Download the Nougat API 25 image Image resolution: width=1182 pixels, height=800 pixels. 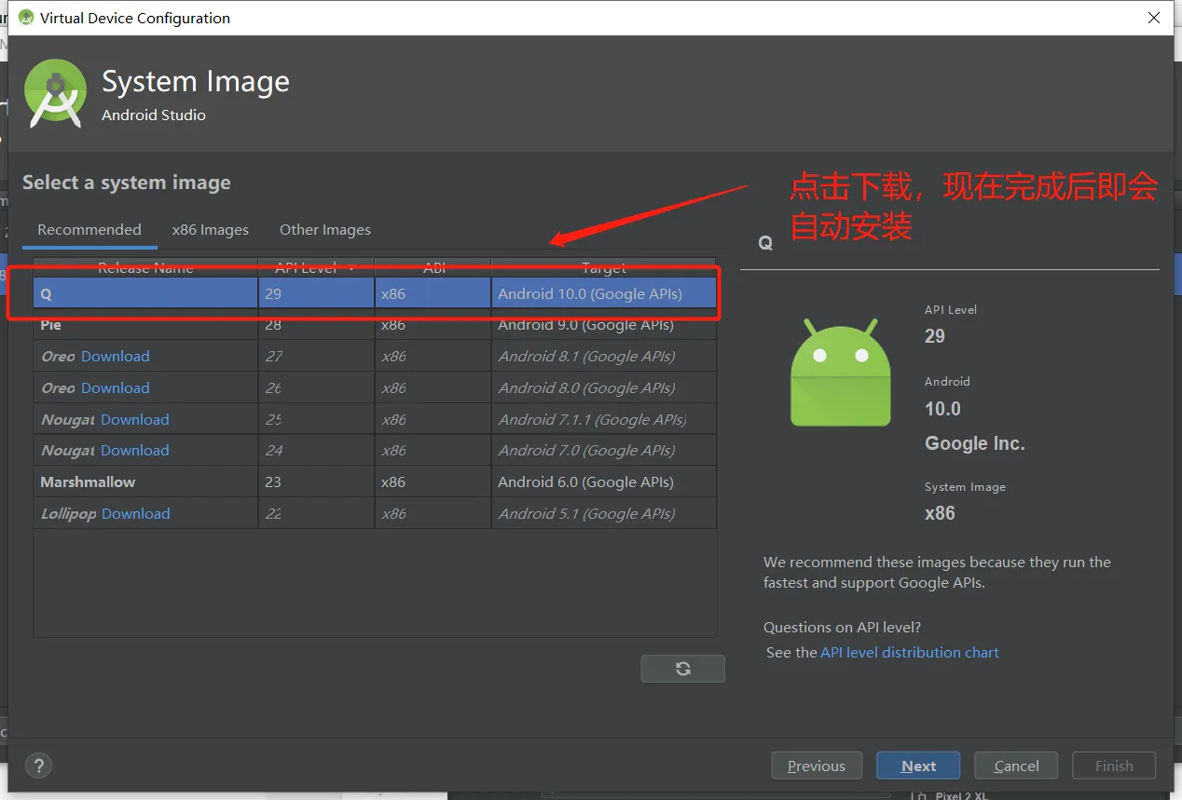point(135,420)
